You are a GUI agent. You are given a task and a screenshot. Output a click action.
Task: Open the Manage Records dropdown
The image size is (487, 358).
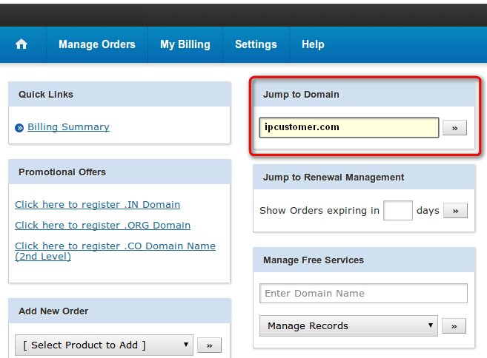348,325
